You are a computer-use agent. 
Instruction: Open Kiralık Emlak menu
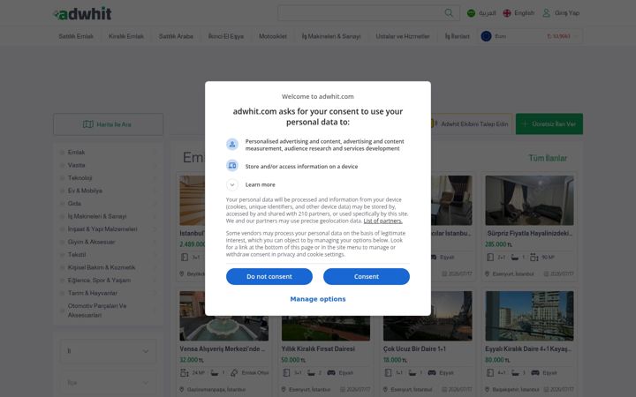click(x=126, y=36)
